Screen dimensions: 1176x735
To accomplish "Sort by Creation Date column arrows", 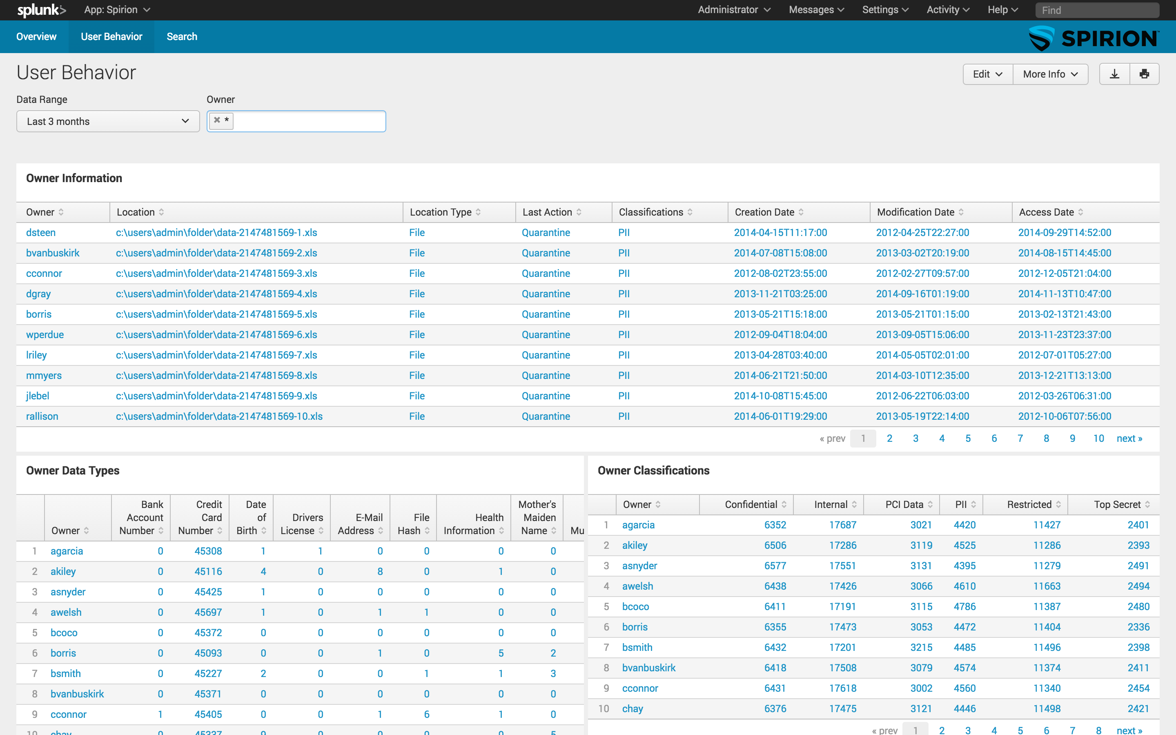I will [x=801, y=212].
